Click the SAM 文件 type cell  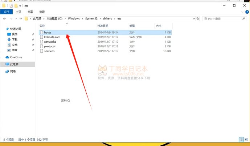(136, 37)
